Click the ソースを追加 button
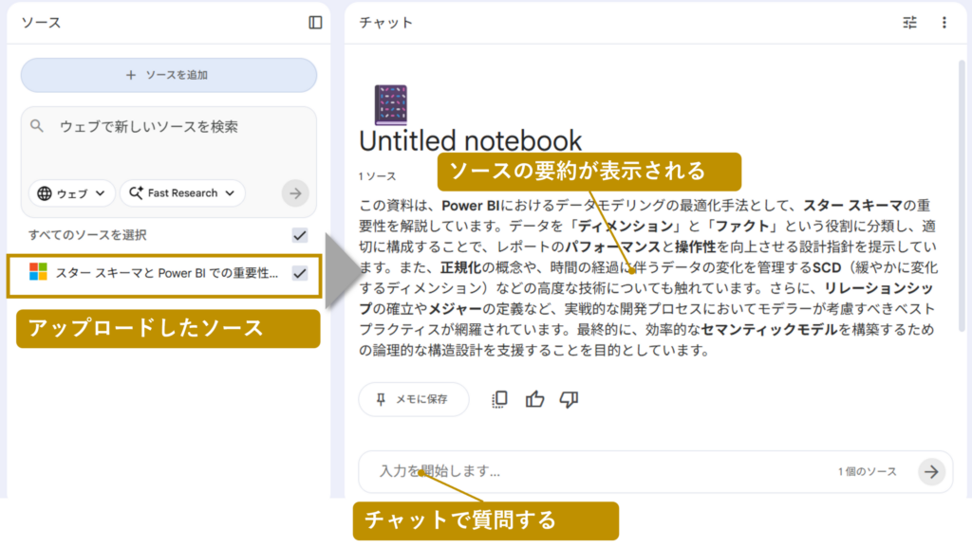This screenshot has width=972, height=547. point(169,75)
